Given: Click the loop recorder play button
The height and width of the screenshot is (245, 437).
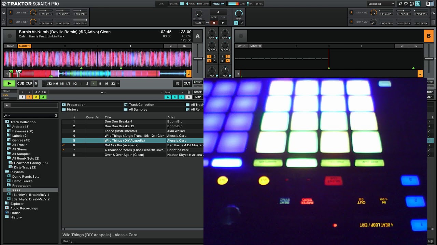Looking at the screenshot, I should pyautogui.click(x=223, y=23).
